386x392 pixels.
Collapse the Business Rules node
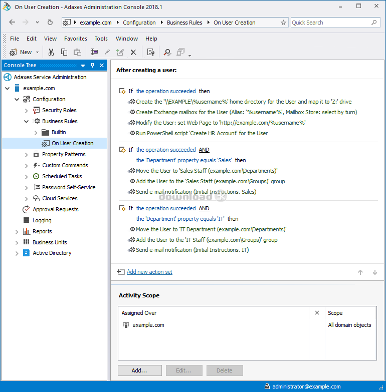(x=26, y=121)
